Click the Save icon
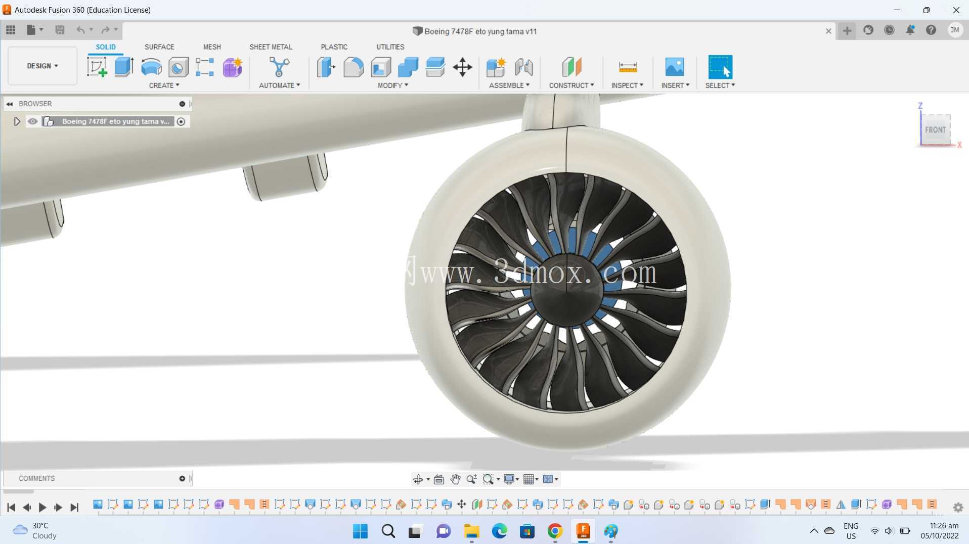Viewport: 969px width, 544px height. [60, 30]
